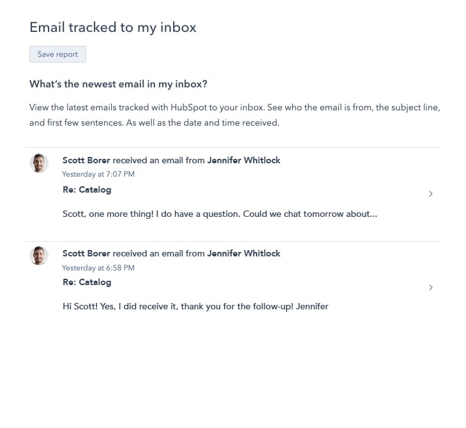Open Scott Borer name in the 6:58 PM email
Image resolution: width=466 pixels, height=428 pixels.
[x=86, y=254]
